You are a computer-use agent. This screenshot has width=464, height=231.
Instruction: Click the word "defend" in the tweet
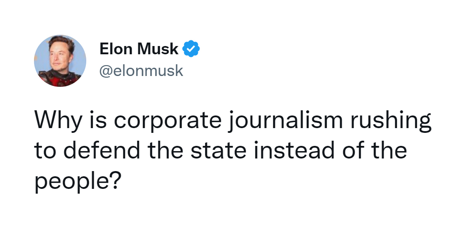coord(102,150)
